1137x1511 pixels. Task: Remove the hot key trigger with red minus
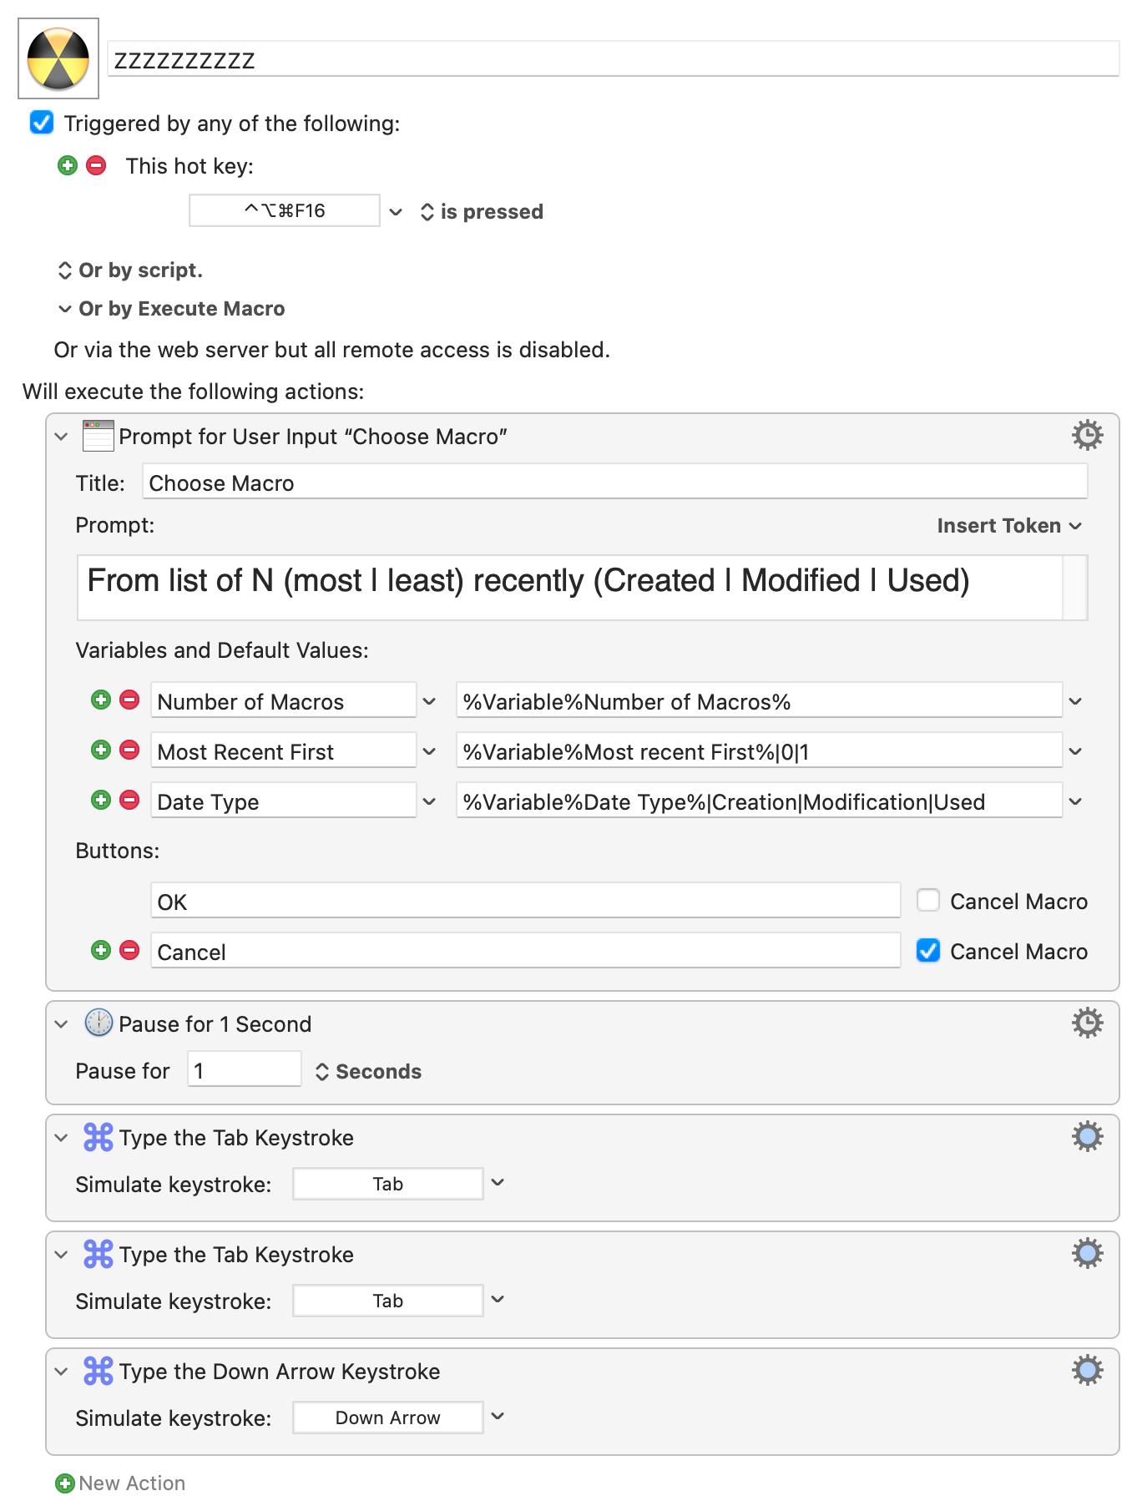[x=96, y=165]
